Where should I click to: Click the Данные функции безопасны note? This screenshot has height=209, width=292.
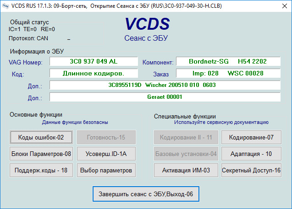click(75, 122)
